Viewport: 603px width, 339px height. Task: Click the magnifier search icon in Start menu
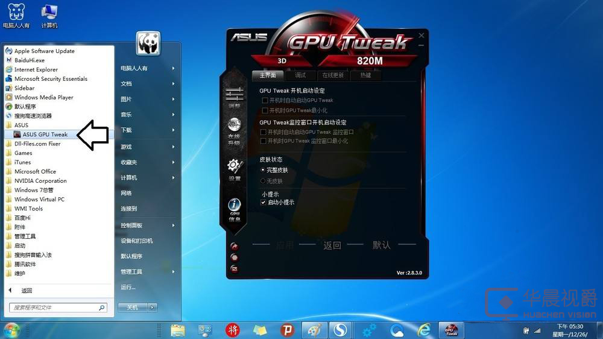[x=101, y=308]
